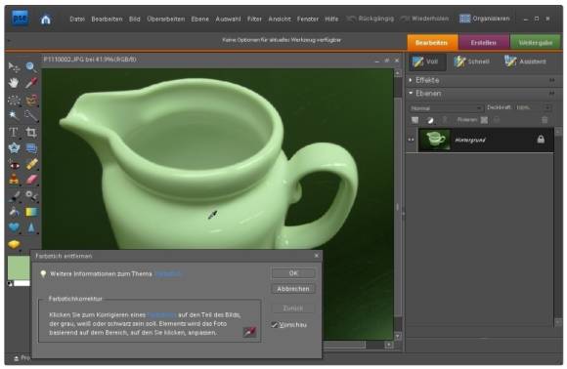This screenshot has width=567, height=369.
Task: Switch to Assistent edit mode
Action: (525, 61)
